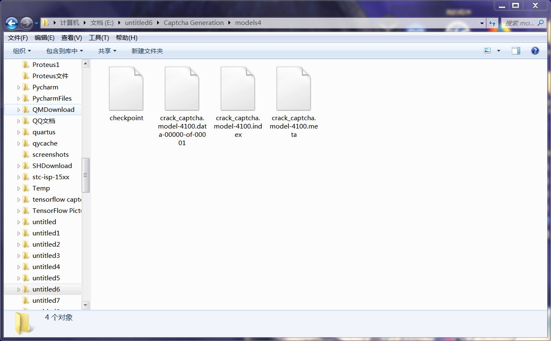The image size is (551, 341).
Task: Navigate to untitled6 in the address bar
Action: pos(139,23)
